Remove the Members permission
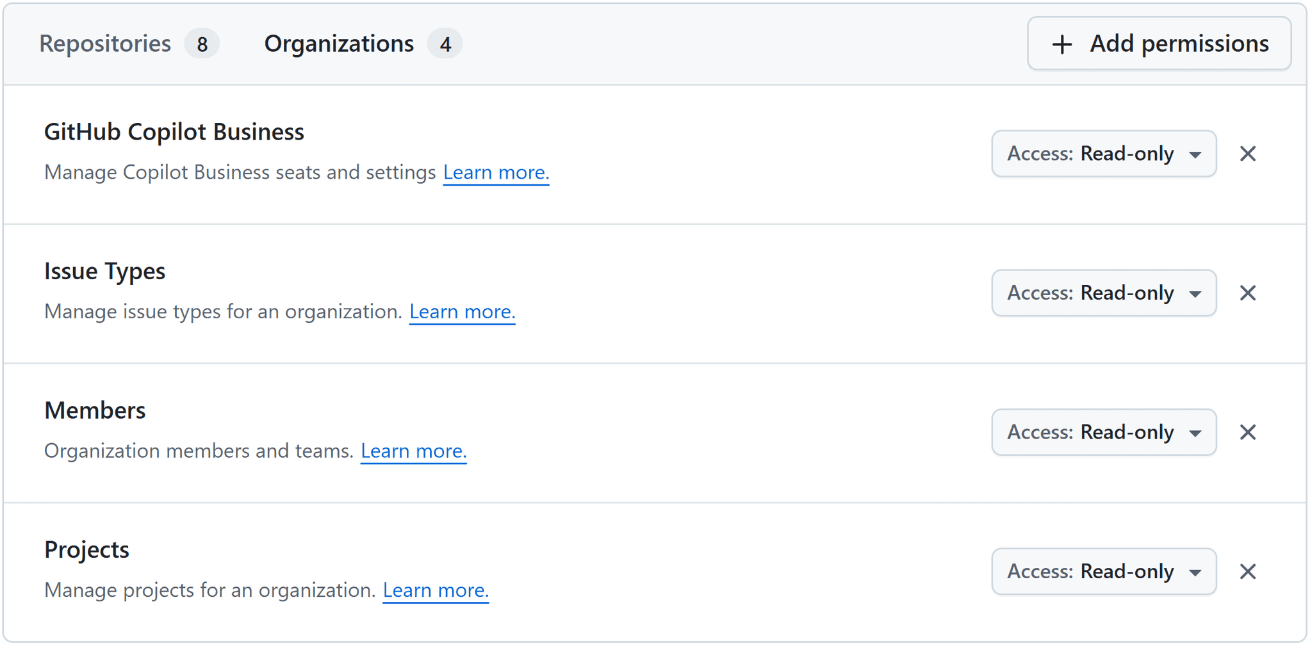The height and width of the screenshot is (648, 1312). pos(1248,432)
